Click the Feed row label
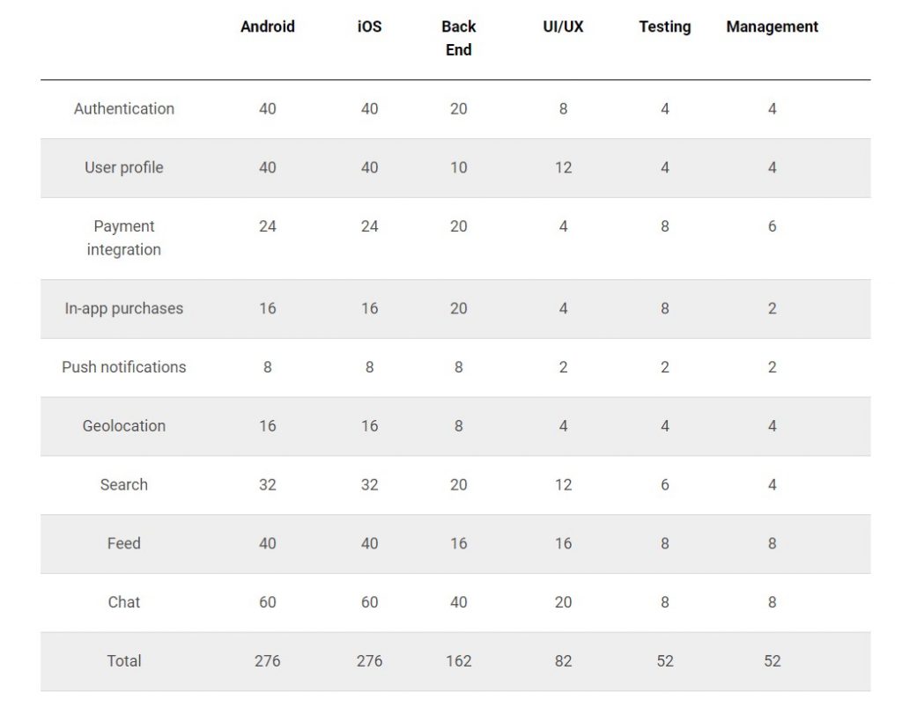Viewport: 902px width, 707px height. [124, 543]
